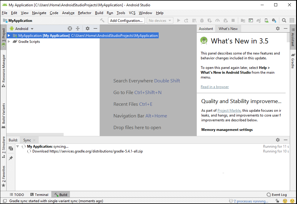Switch to the Assistant tab

pos(206,28)
